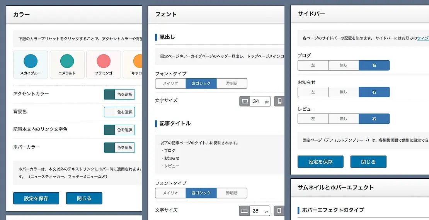Image resolution: width=429 pixels, height=220 pixels.
Task: Open ホバーカラー color picker
Action: (119, 147)
